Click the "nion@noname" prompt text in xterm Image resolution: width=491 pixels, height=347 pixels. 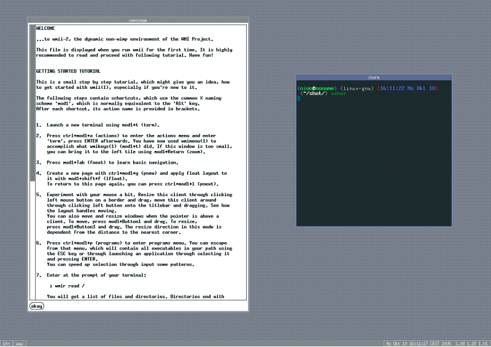click(317, 88)
